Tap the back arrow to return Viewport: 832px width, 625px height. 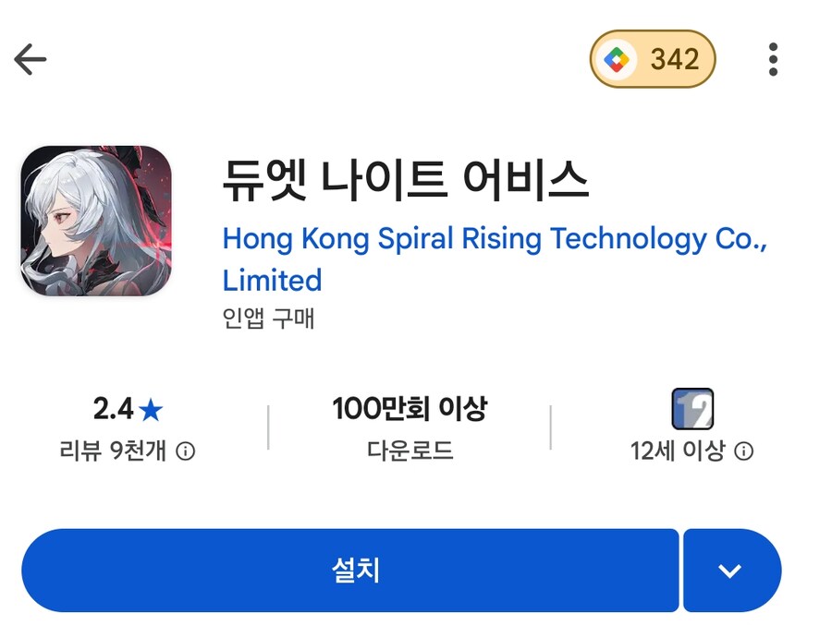point(31,58)
